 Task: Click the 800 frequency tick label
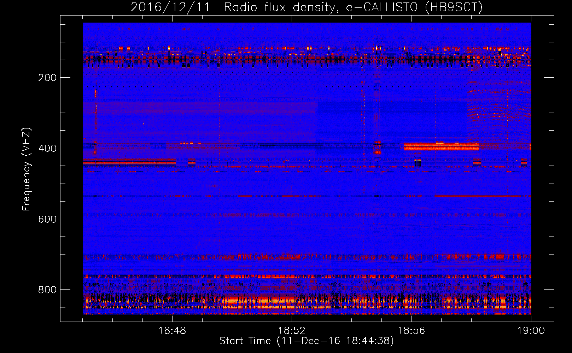click(x=47, y=290)
